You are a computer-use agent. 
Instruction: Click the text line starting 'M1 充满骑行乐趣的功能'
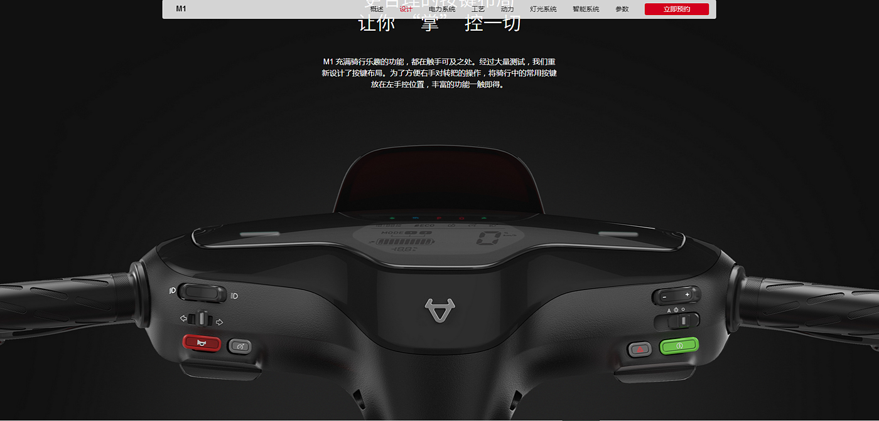pos(439,62)
